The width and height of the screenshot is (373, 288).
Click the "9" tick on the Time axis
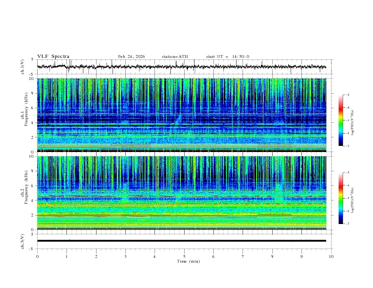[301, 256]
